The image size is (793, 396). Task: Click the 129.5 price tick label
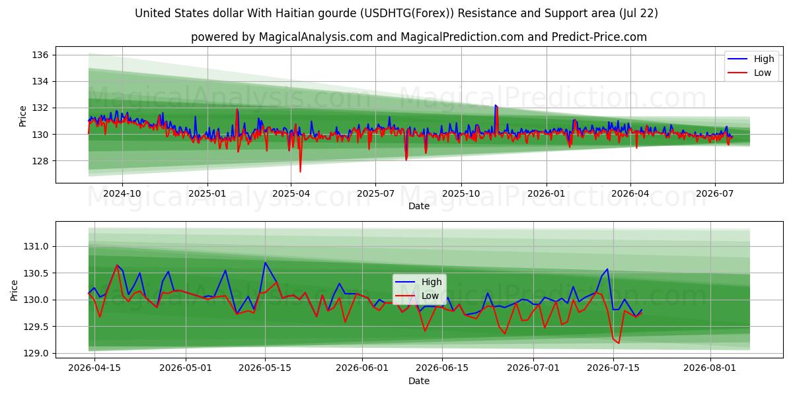37,327
